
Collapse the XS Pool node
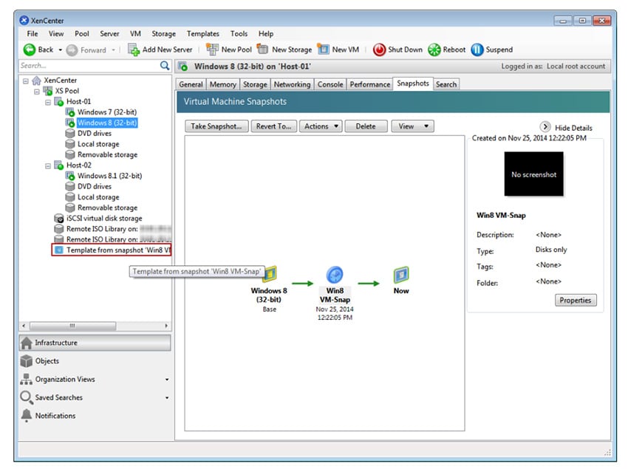[37, 92]
